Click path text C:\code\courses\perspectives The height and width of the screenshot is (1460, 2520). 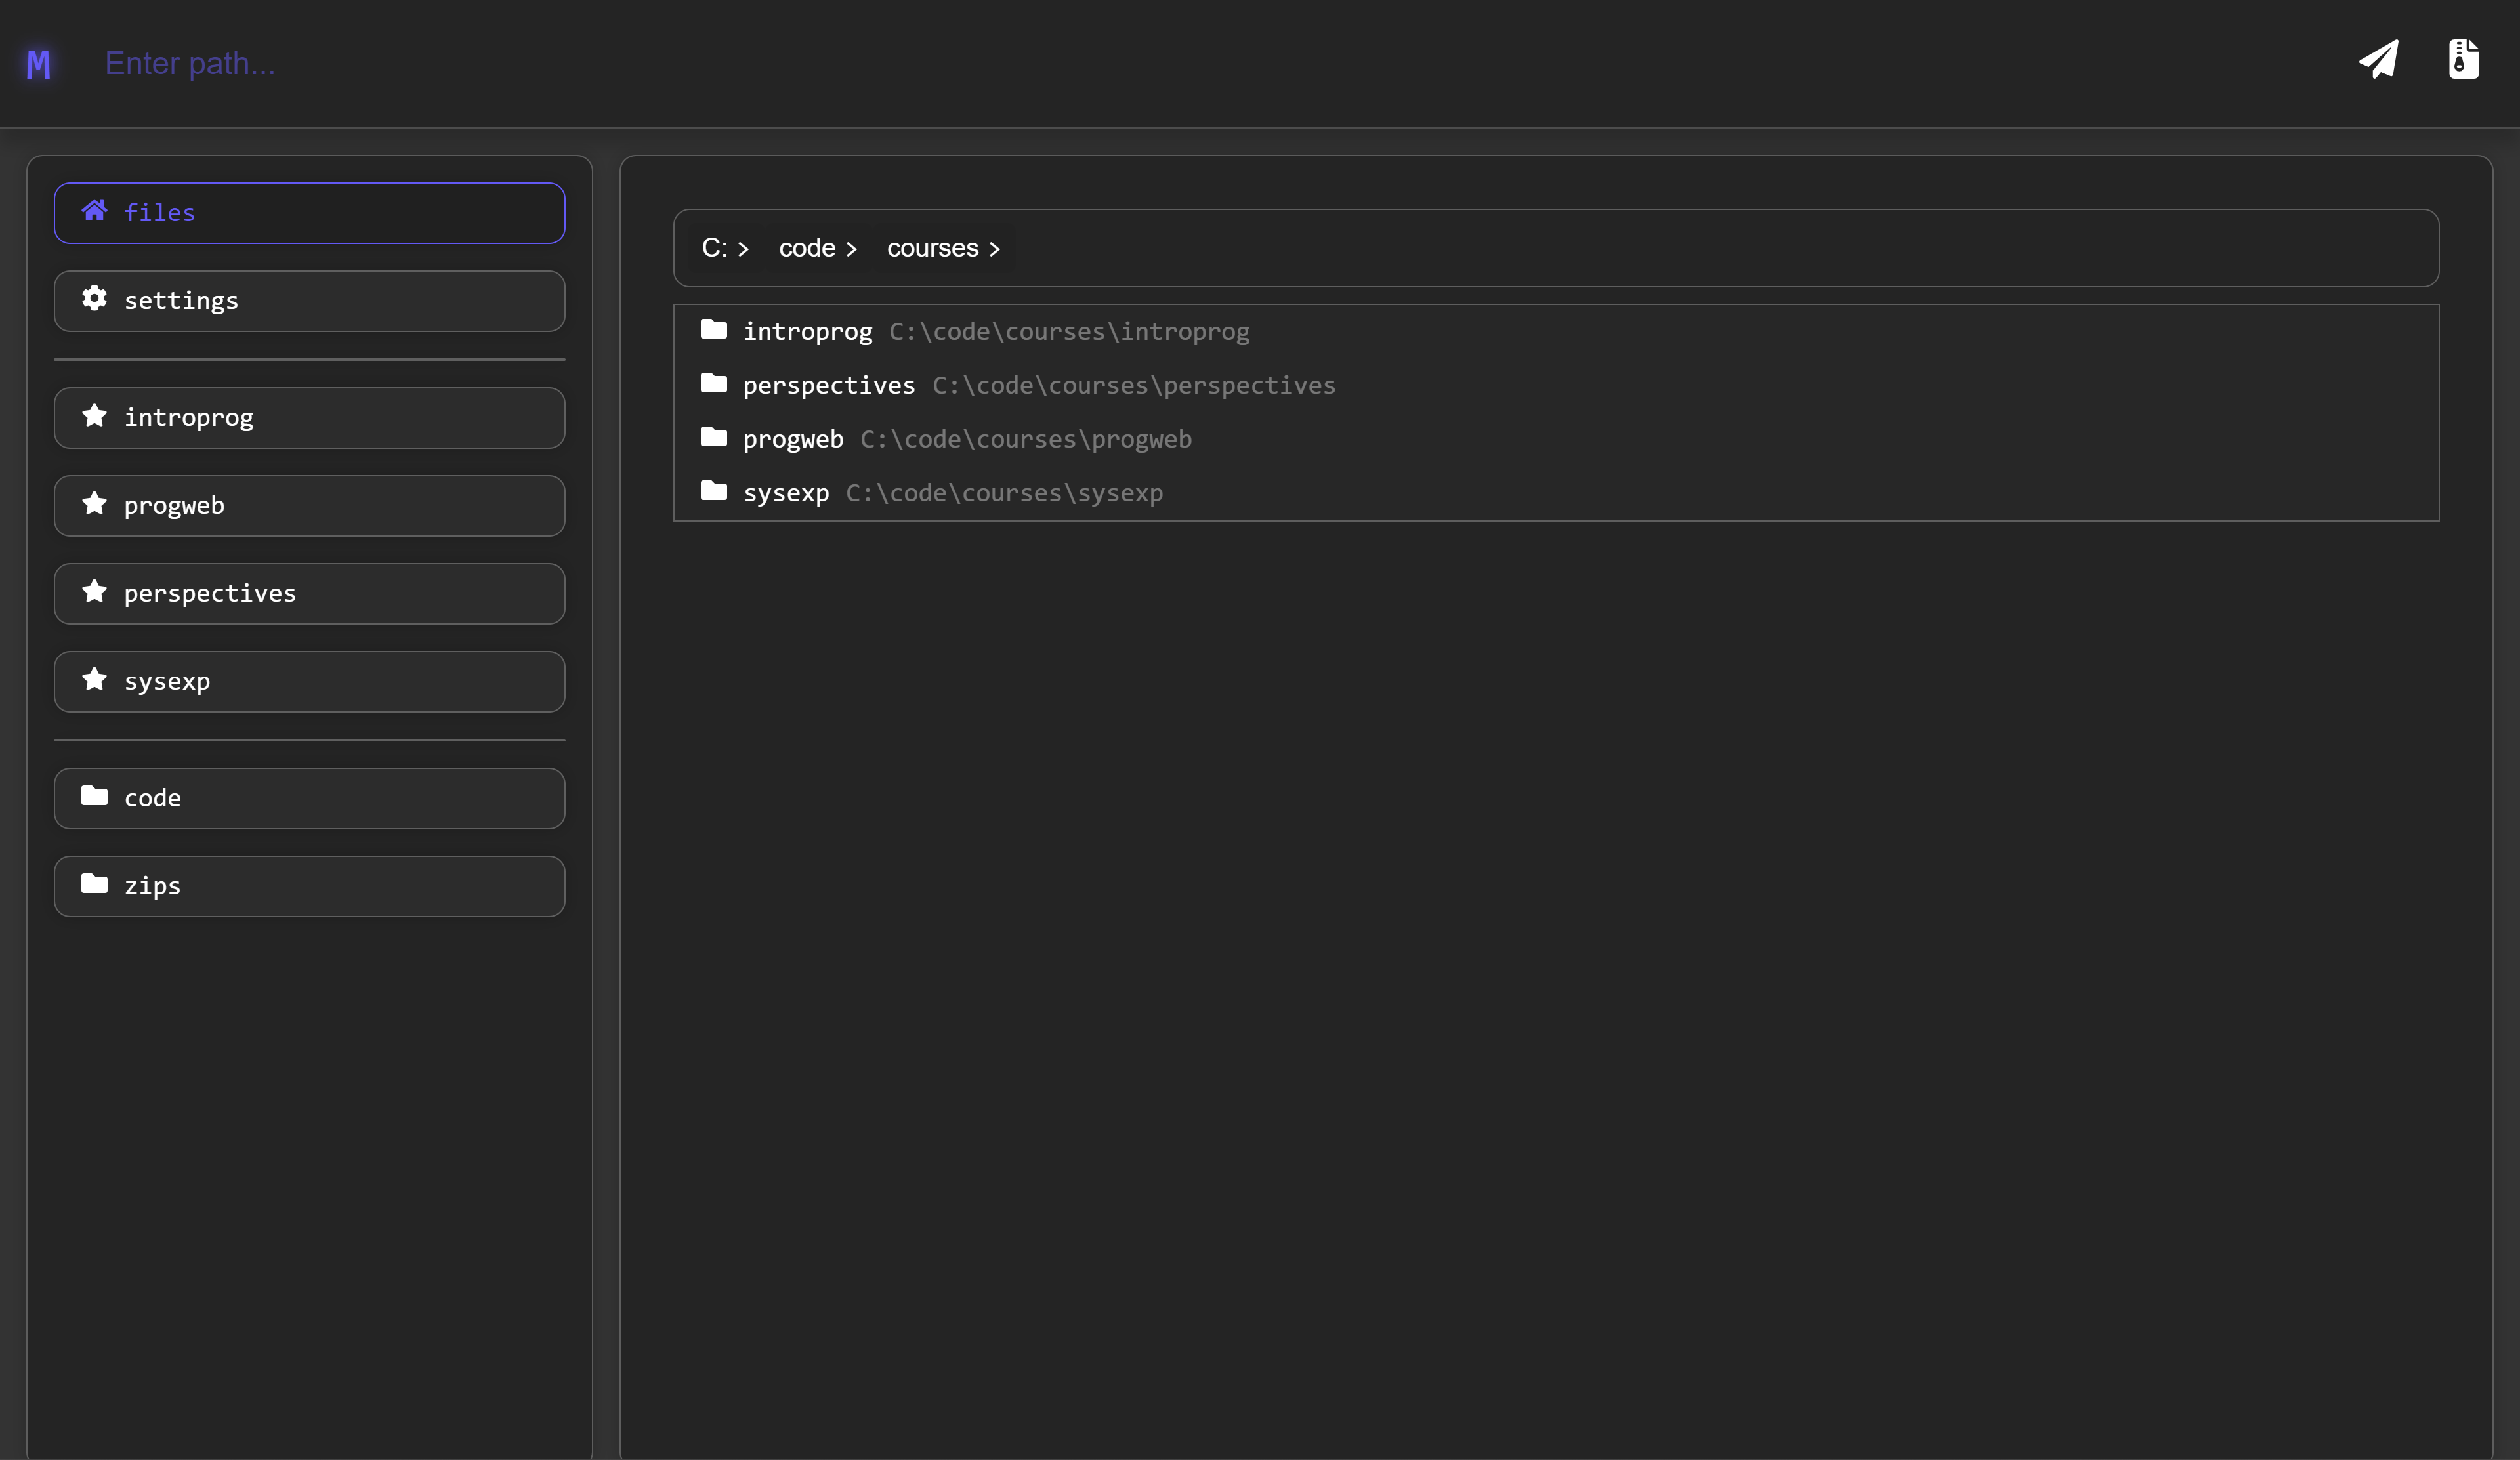coord(1134,386)
